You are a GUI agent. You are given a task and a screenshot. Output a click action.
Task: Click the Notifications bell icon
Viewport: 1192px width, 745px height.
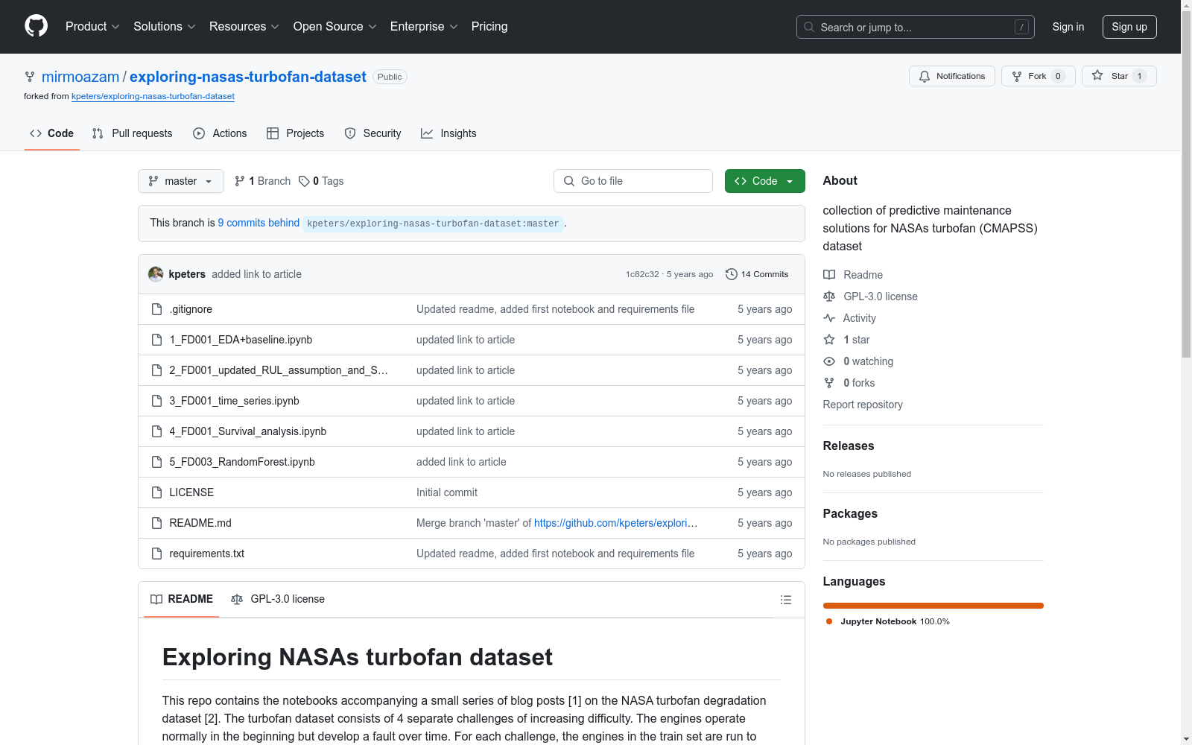coord(925,76)
